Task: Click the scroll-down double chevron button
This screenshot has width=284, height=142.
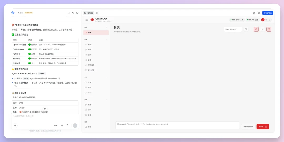Action: [x=45, y=109]
